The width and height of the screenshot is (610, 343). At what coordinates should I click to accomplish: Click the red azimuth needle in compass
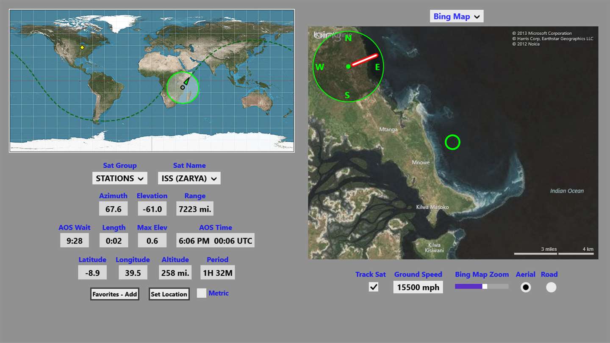364,60
